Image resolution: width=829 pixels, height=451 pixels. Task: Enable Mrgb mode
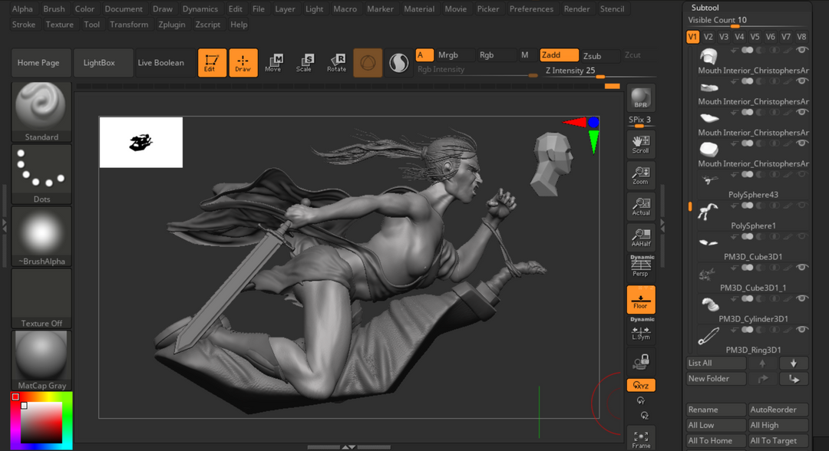(x=454, y=55)
